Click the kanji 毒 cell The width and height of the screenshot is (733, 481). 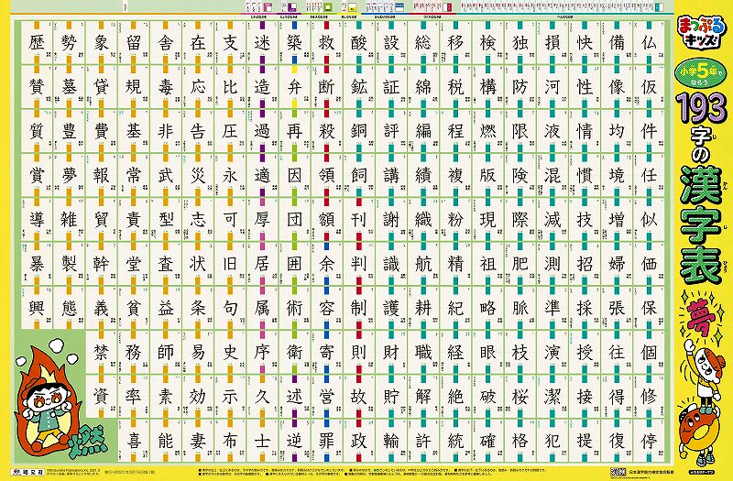click(x=166, y=87)
